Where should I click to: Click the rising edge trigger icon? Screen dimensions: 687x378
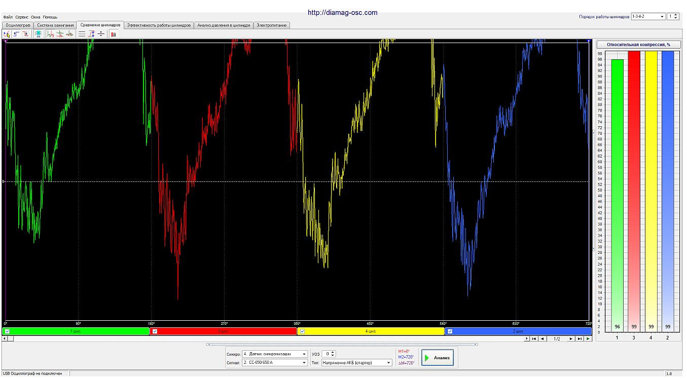click(x=16, y=34)
